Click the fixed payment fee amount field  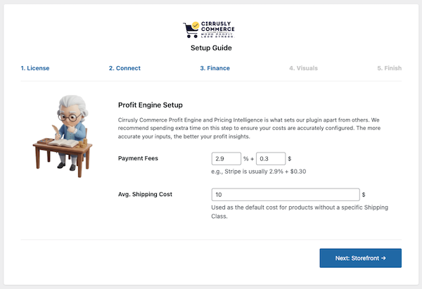point(271,159)
